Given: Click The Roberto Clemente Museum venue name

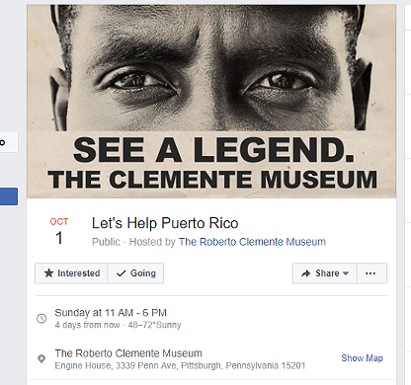Looking at the screenshot, I should click(128, 353).
